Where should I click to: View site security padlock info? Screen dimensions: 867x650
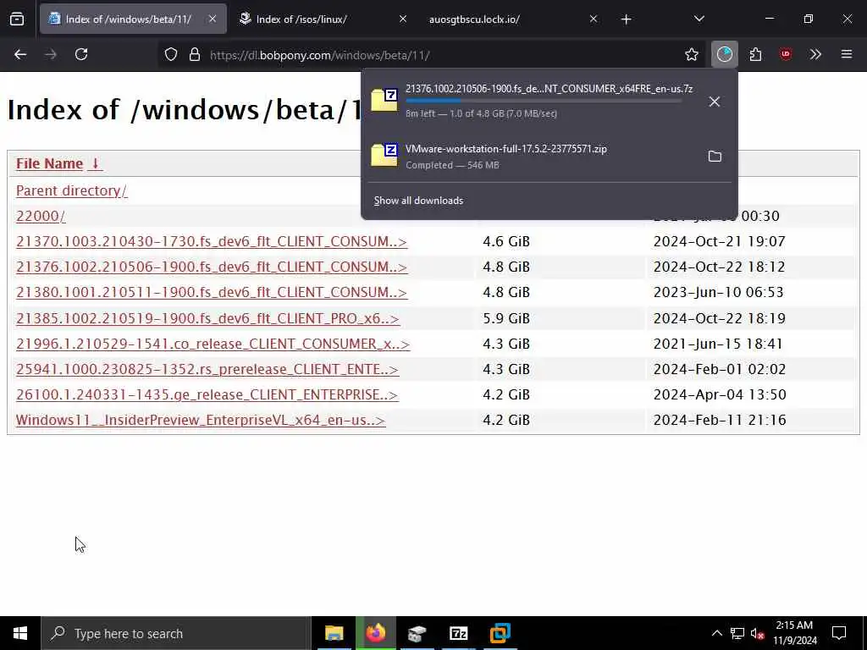coord(194,55)
